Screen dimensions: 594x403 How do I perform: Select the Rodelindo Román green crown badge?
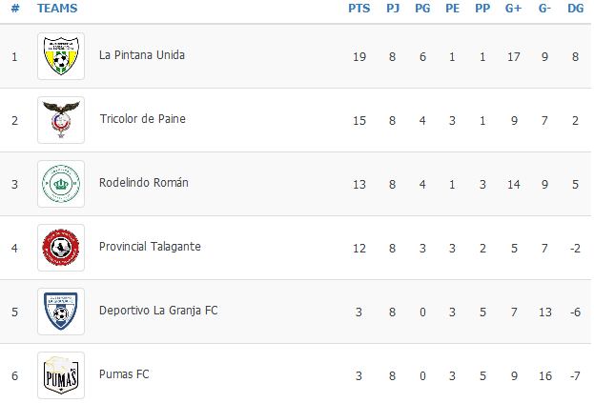[61, 184]
